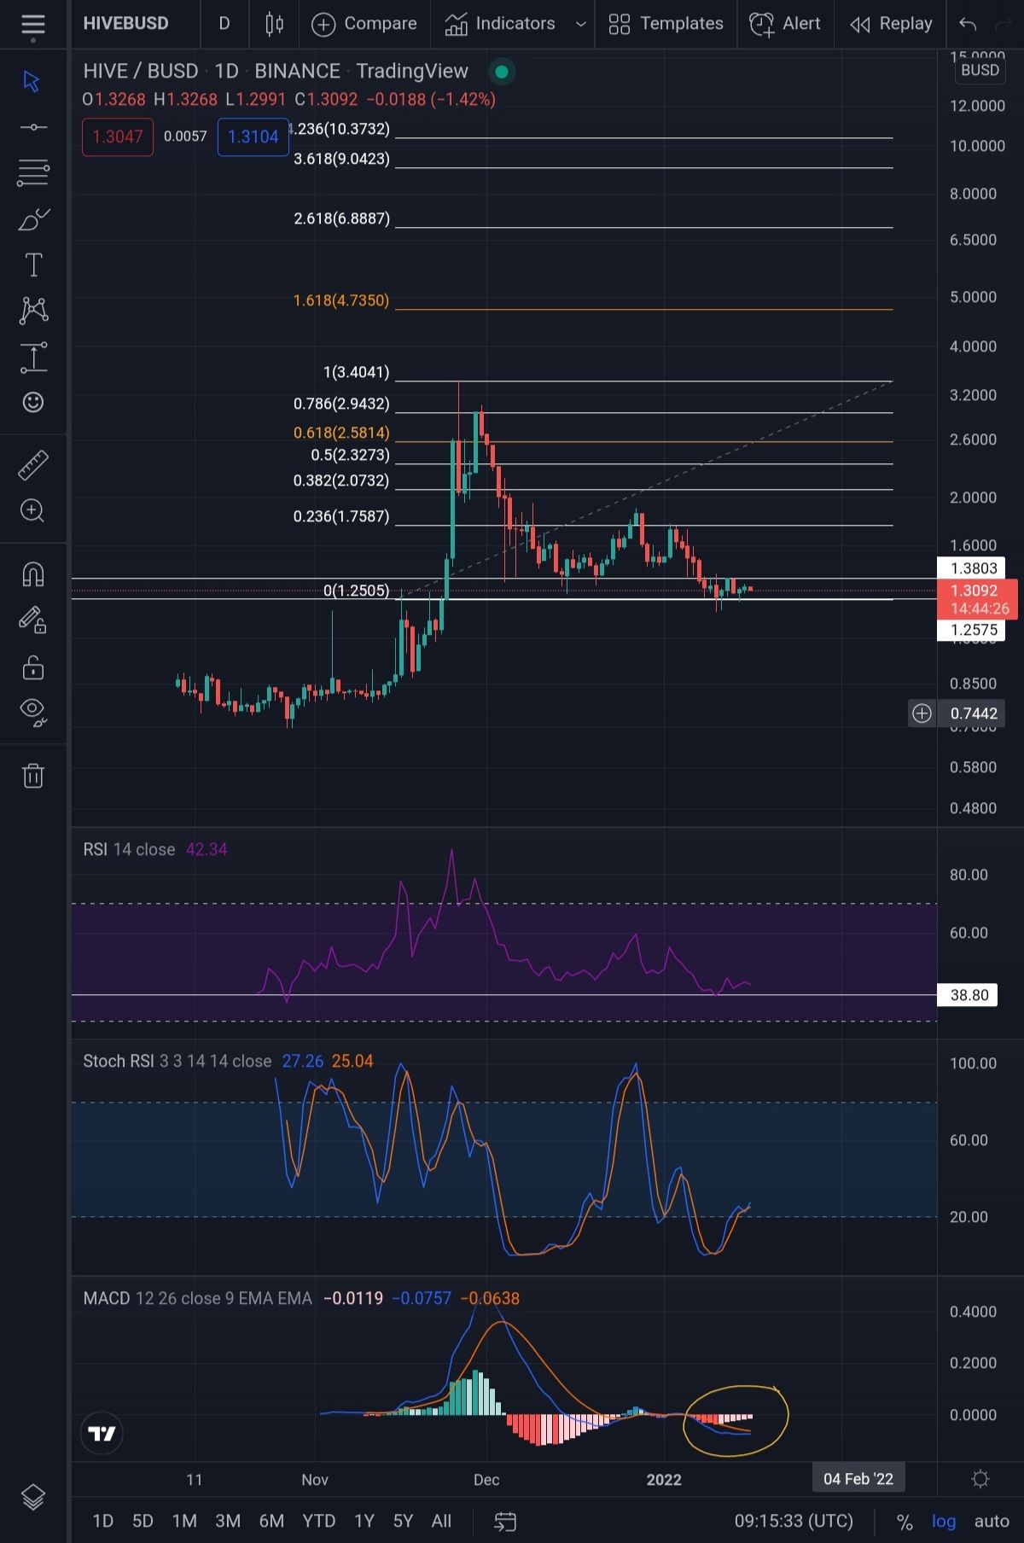Select the 1Y time range
Image resolution: width=1024 pixels, height=1543 pixels.
[364, 1521]
